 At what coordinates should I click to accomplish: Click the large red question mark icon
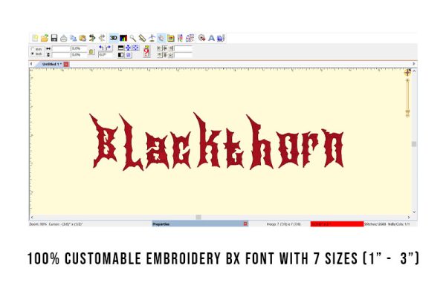(146, 51)
